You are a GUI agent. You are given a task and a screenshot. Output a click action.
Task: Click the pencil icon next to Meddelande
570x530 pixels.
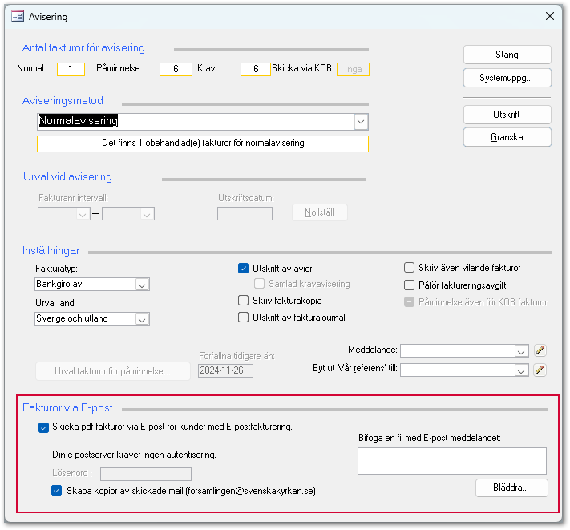click(x=540, y=350)
